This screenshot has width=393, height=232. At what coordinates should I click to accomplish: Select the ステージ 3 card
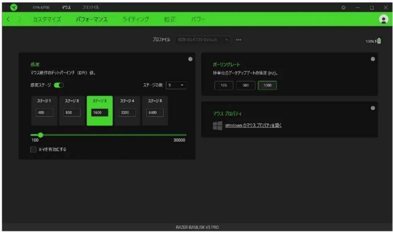tap(100, 111)
